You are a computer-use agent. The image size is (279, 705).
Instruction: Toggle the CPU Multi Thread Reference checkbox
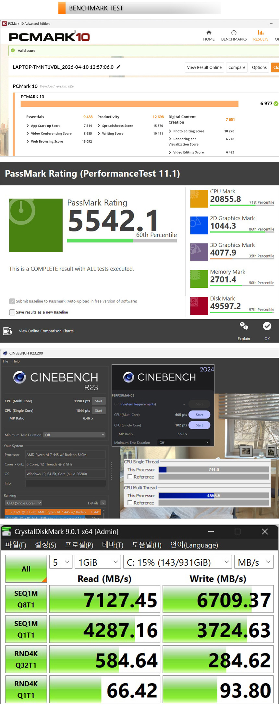point(130,503)
